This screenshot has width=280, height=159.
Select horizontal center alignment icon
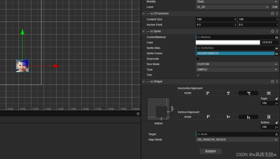point(228,93)
